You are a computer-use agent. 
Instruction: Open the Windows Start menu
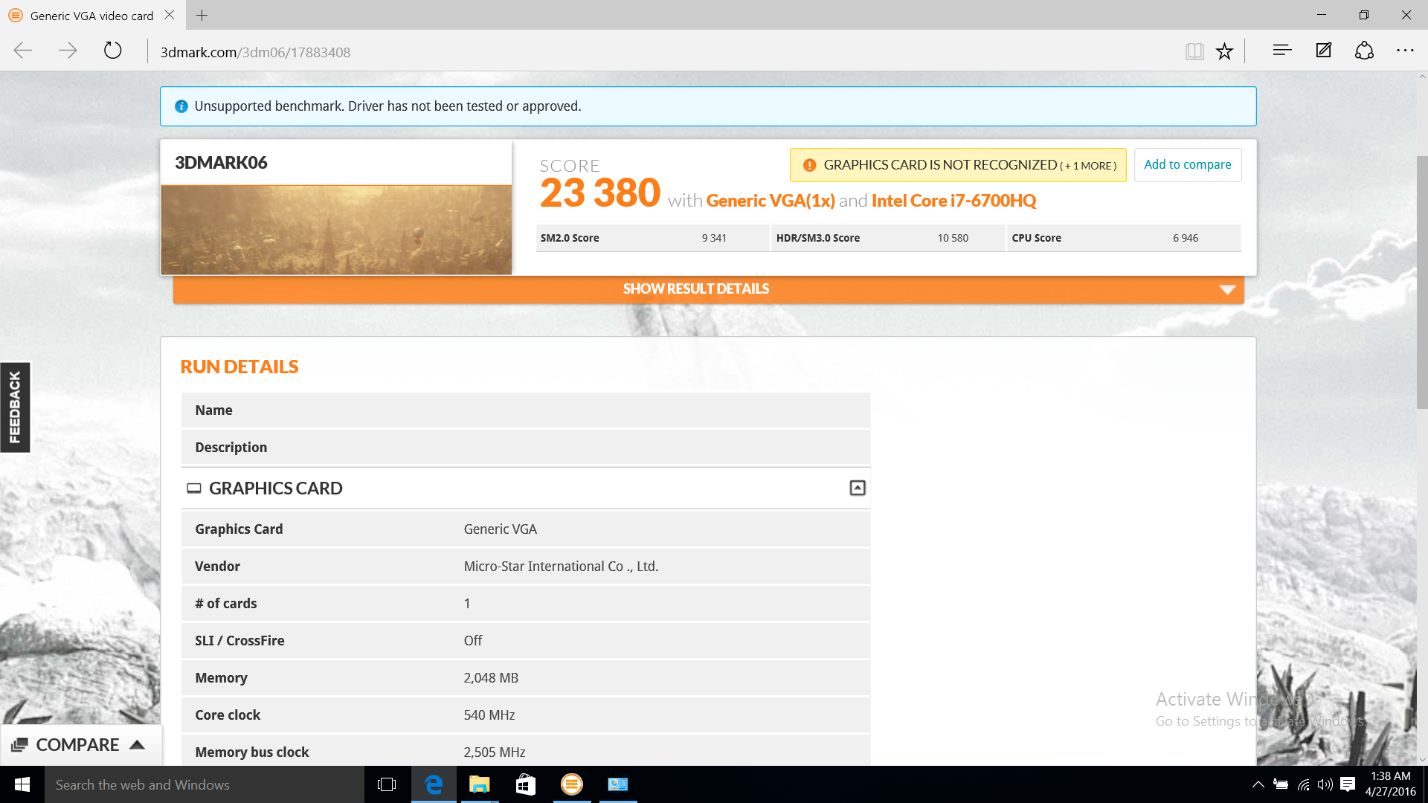point(22,784)
